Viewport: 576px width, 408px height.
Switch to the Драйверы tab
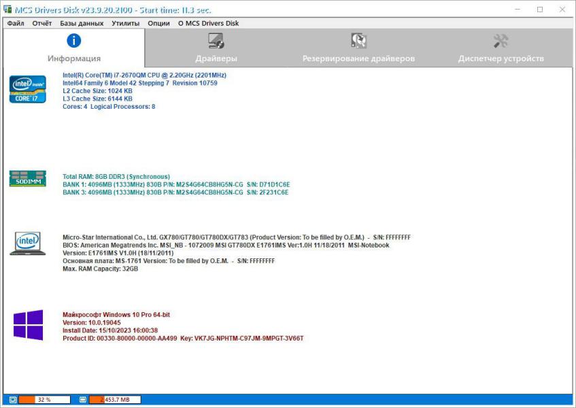pos(216,48)
